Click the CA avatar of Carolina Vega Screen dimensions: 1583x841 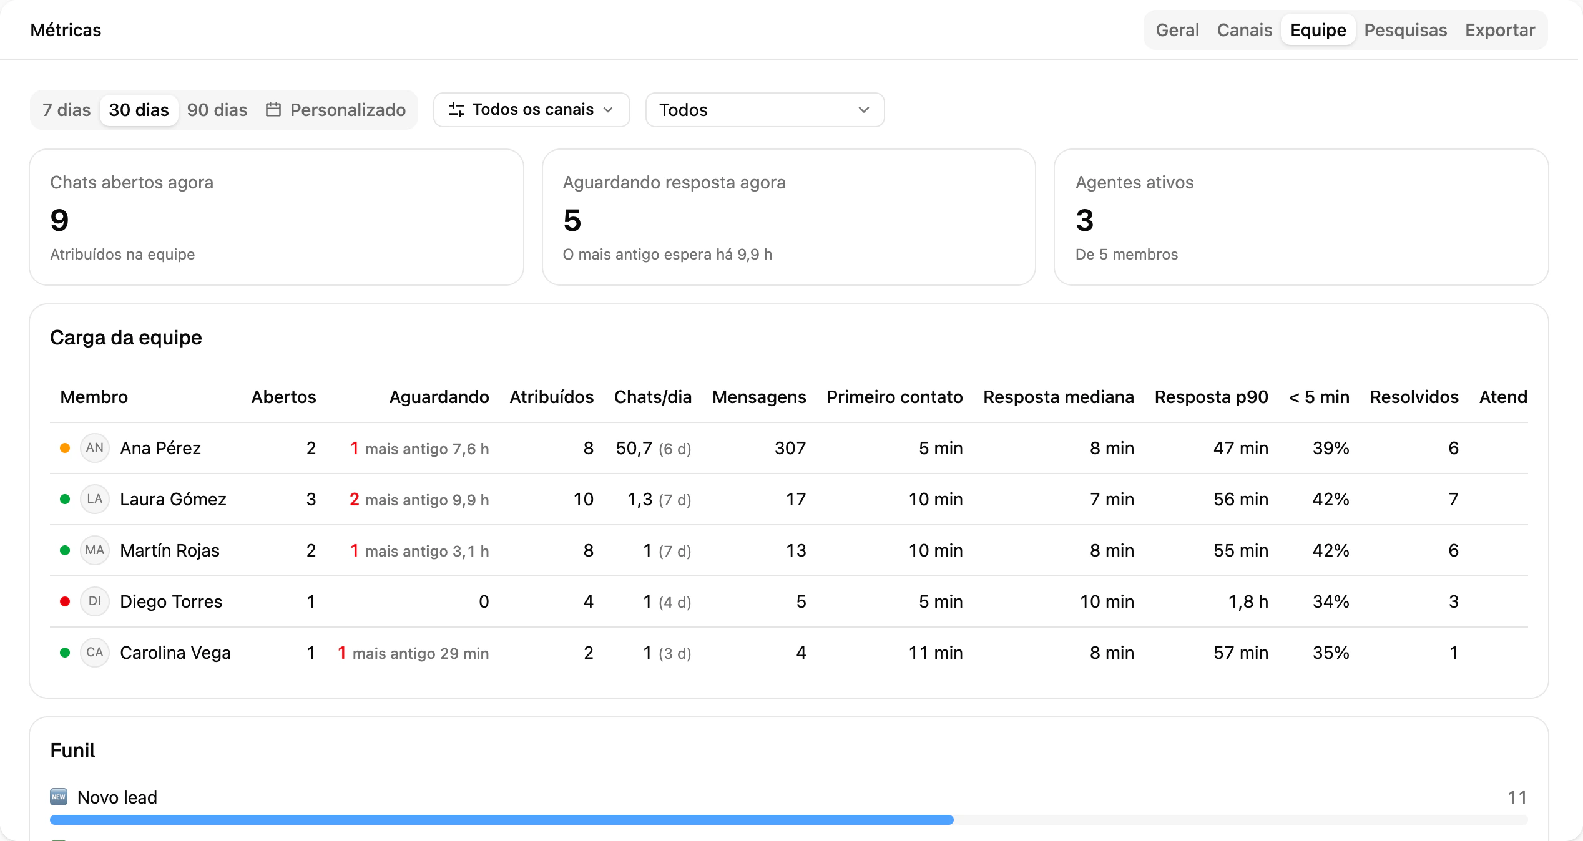point(95,652)
